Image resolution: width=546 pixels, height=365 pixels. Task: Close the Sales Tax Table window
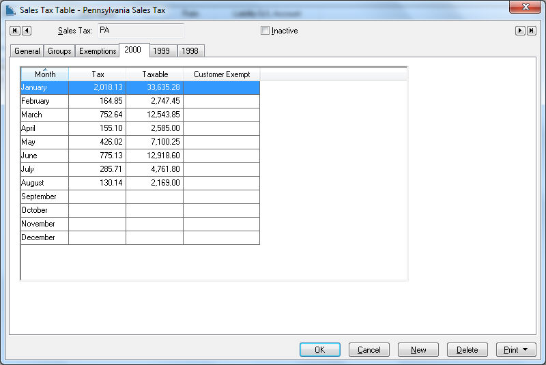click(x=526, y=8)
